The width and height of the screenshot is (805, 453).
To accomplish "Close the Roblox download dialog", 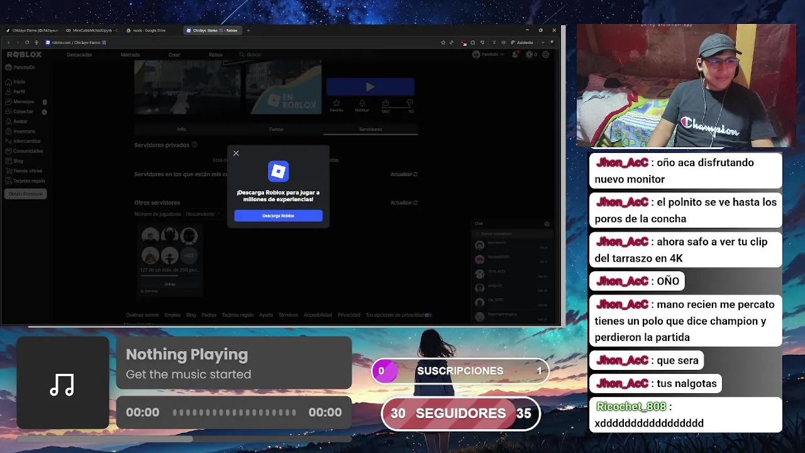I will (x=236, y=153).
